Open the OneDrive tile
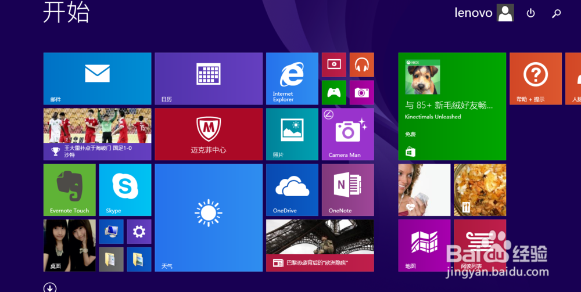Screen dimensions: 581x292 (292, 190)
